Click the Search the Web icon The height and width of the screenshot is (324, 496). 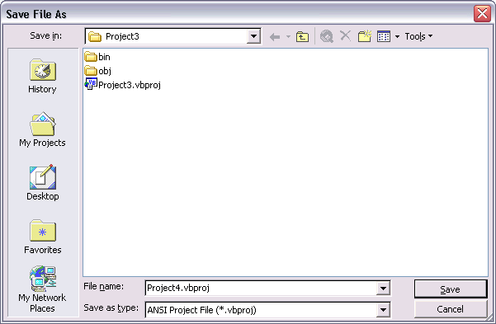click(x=327, y=36)
